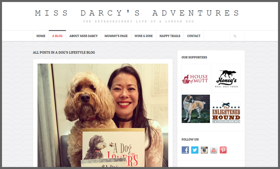Click the tagline under the site title
The width and height of the screenshot is (280, 169).
coord(138,22)
